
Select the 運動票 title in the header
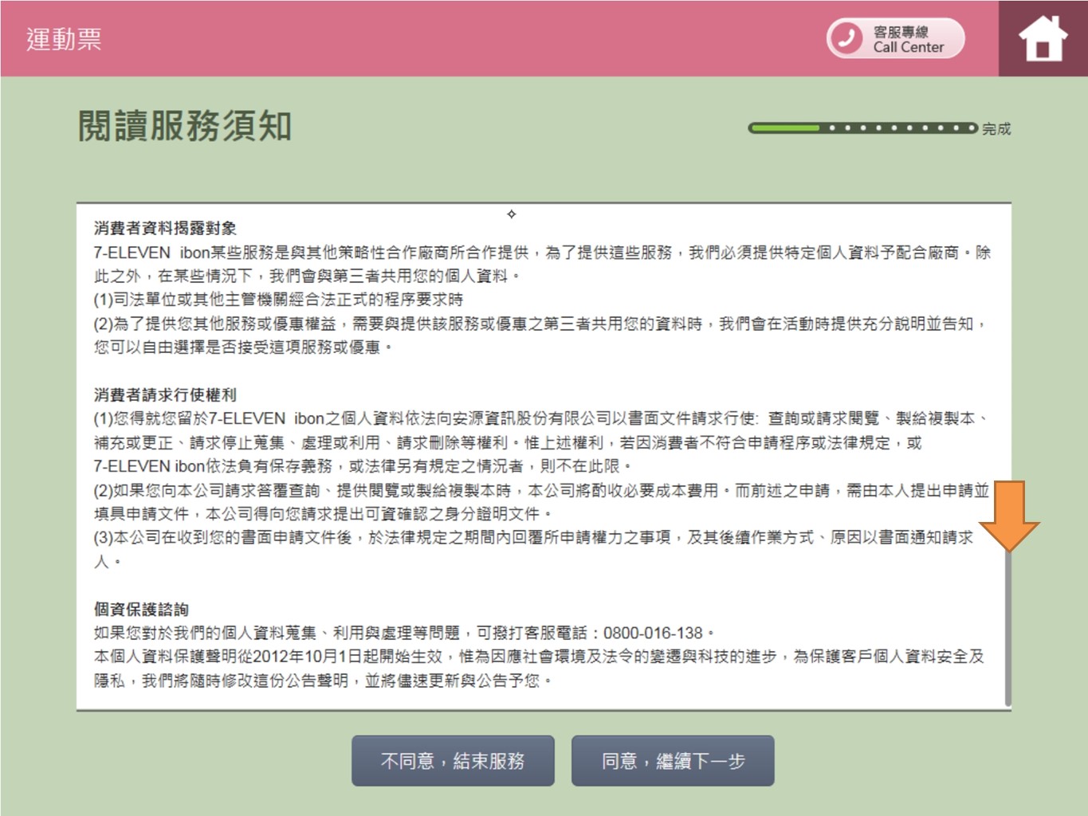[x=64, y=39]
